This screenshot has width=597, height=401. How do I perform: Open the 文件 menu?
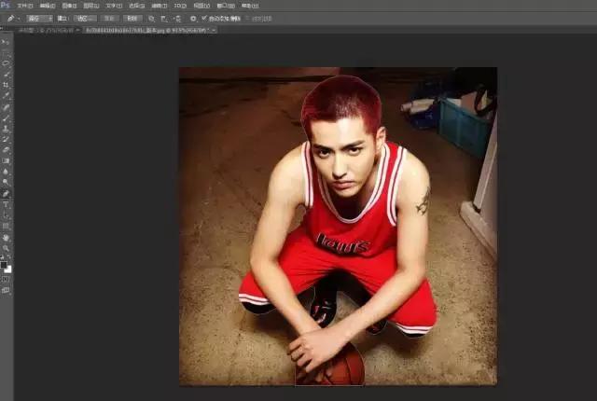(x=24, y=6)
